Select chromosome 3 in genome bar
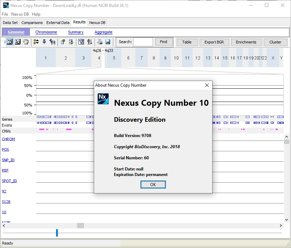The height and width of the screenshot is (248, 291). [x=83, y=58]
